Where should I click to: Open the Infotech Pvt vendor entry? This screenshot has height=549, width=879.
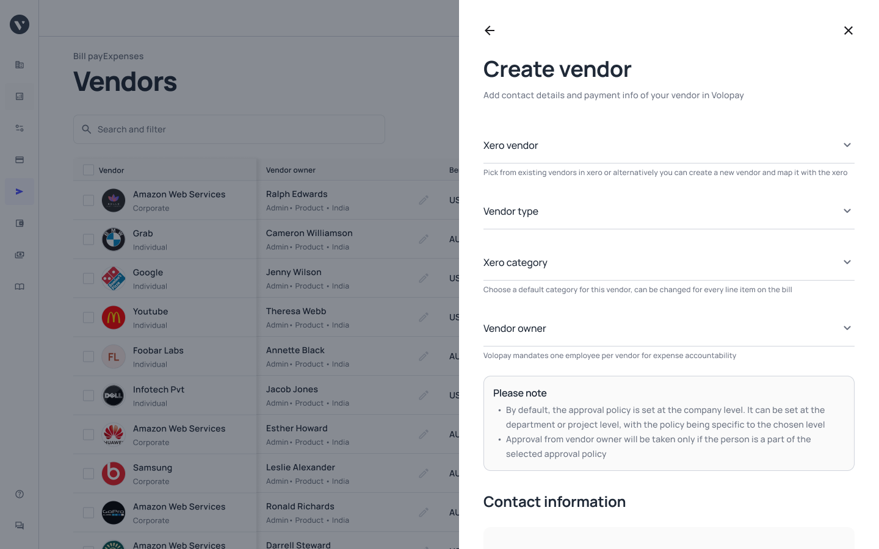click(x=159, y=389)
